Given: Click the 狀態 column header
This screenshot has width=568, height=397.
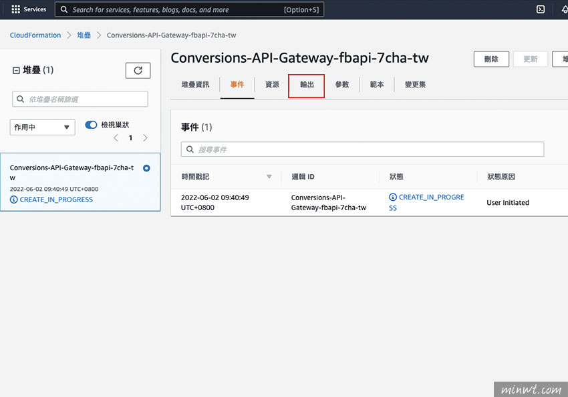Looking at the screenshot, I should (396, 177).
